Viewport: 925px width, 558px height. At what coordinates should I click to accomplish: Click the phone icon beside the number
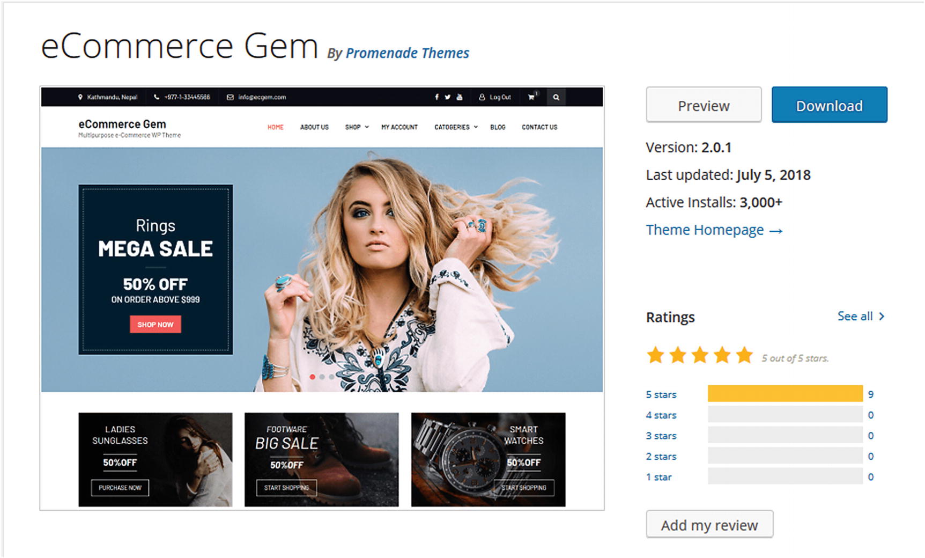pyautogui.click(x=157, y=97)
